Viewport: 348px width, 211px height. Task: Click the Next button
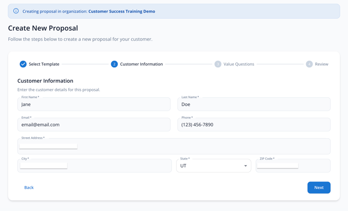tap(319, 188)
